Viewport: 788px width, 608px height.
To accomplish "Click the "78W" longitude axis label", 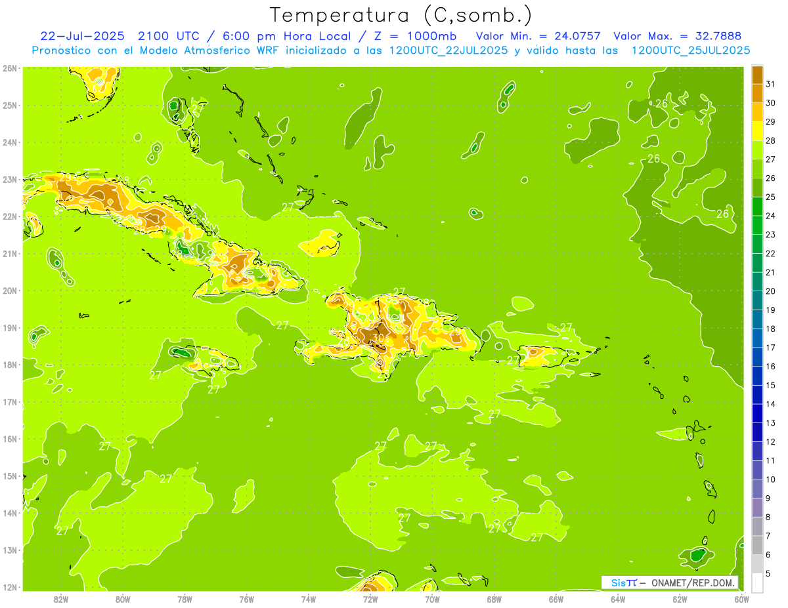I will pyautogui.click(x=185, y=599).
